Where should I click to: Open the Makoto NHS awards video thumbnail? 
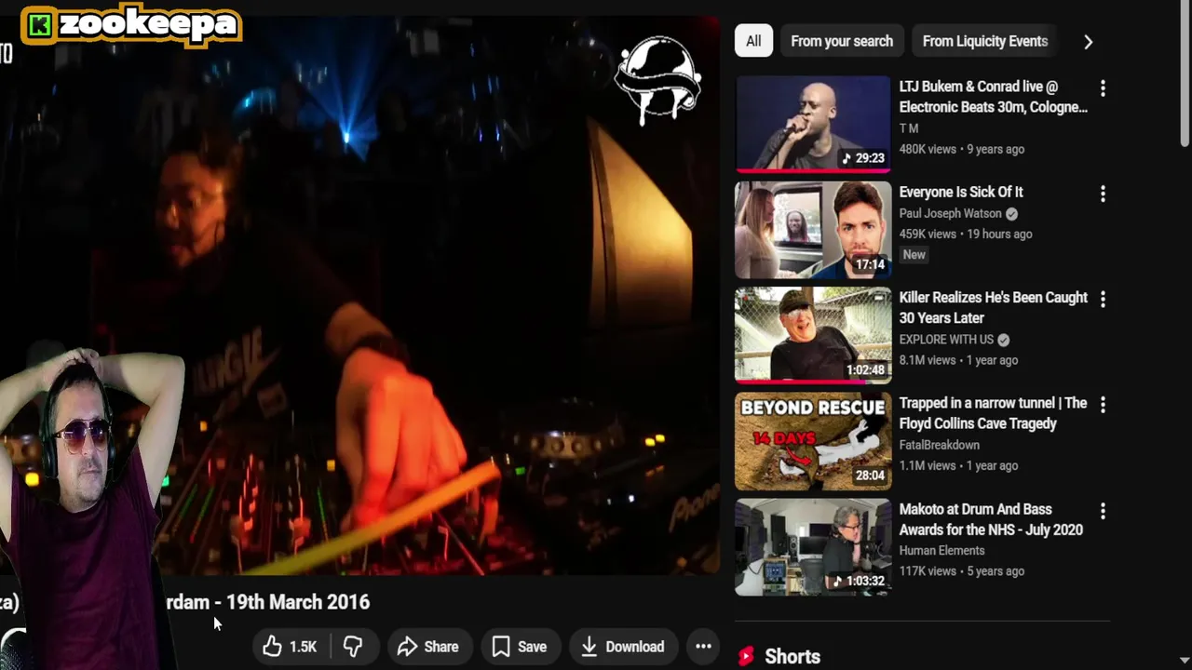point(813,547)
